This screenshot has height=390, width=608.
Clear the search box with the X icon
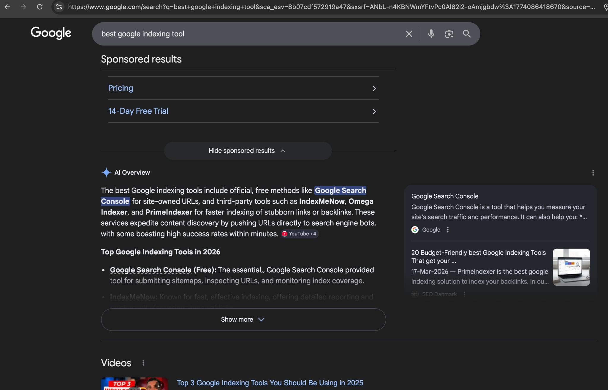(409, 34)
